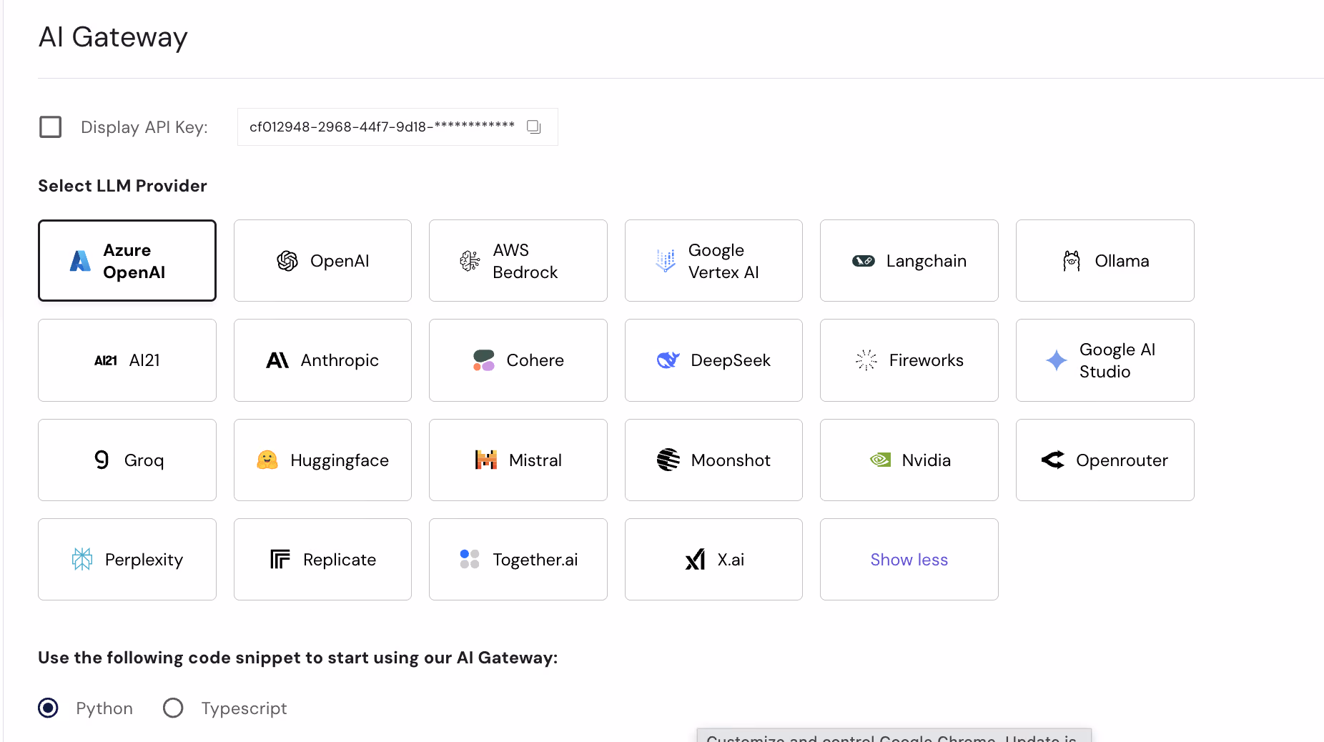The height and width of the screenshot is (742, 1324).
Task: Pick the Replicate provider card
Action: [x=322, y=559]
